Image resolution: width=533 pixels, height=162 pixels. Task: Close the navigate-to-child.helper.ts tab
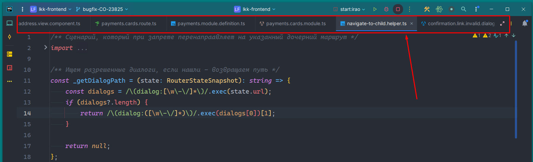point(412,23)
